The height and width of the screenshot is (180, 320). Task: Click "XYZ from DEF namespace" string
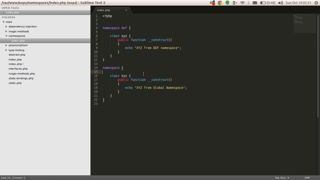coord(157,48)
